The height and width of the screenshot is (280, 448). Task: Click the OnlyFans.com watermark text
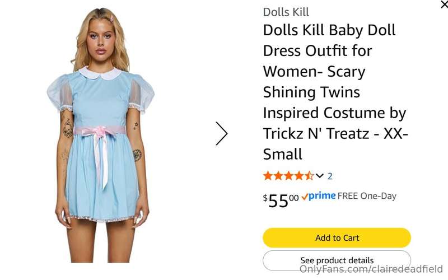coord(371,269)
